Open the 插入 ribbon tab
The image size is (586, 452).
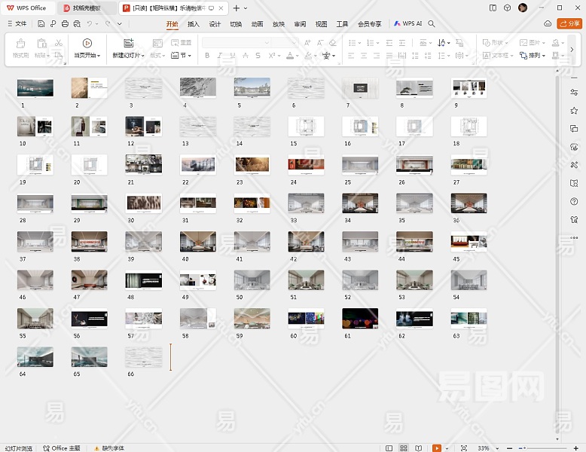[194, 24]
